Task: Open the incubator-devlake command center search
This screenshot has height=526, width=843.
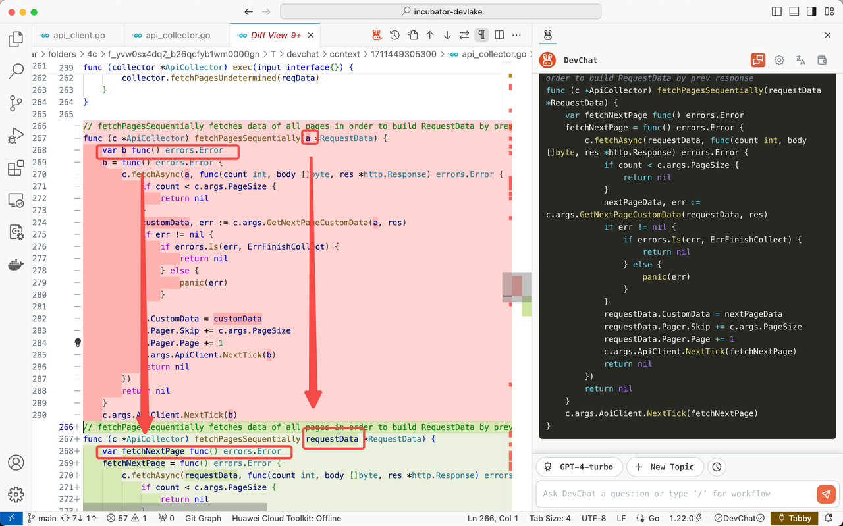Action: (441, 12)
